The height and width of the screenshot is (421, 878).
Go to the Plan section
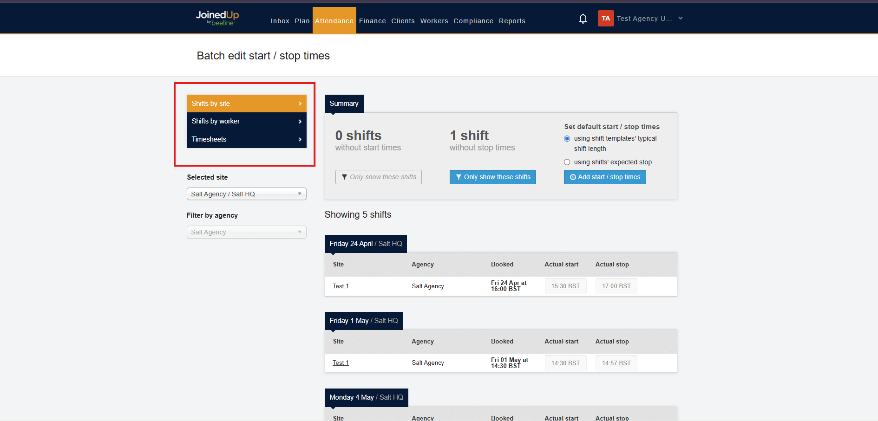302,21
